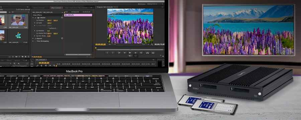Toggle the Uniform Scale checkbox
Screen dimensions: 301x120
[48, 28]
